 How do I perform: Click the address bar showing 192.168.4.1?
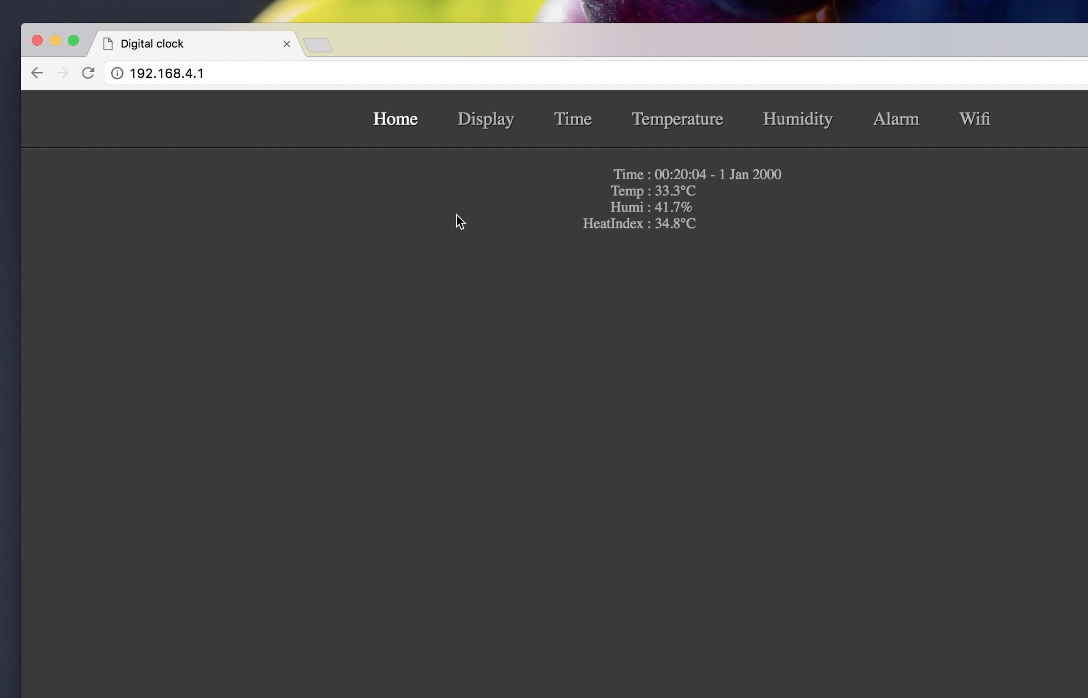596,73
